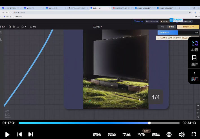Click the circular player settings icon
200x139 pixels.
[x=169, y=135]
